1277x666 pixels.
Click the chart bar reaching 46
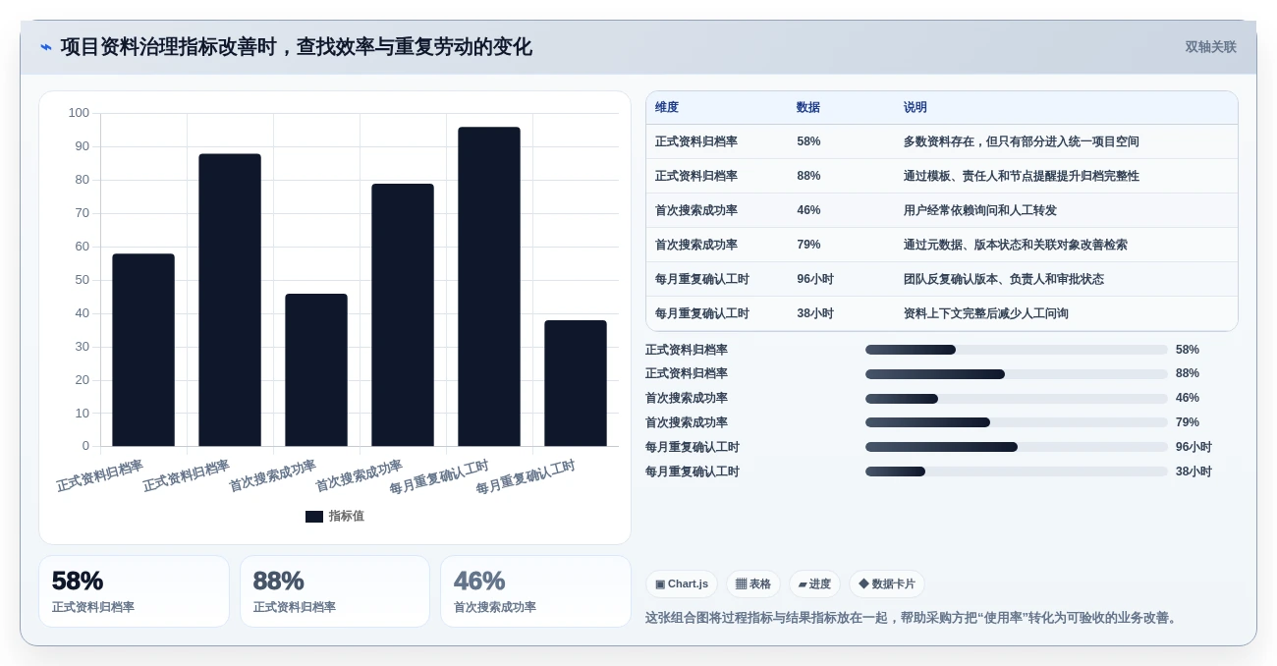coord(316,369)
